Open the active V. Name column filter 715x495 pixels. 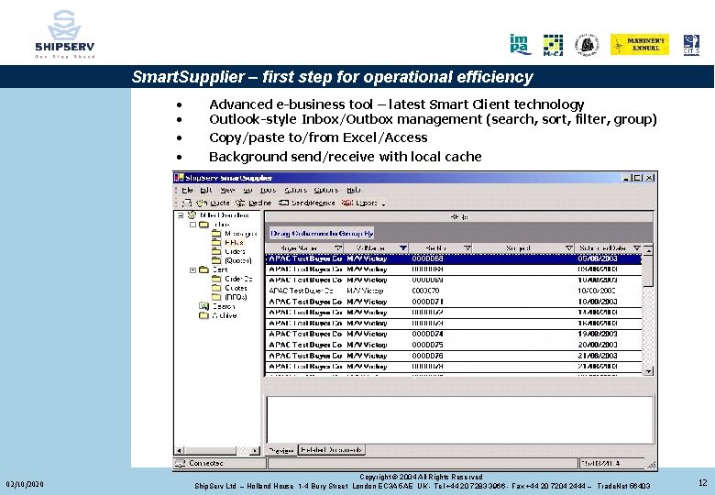403,247
